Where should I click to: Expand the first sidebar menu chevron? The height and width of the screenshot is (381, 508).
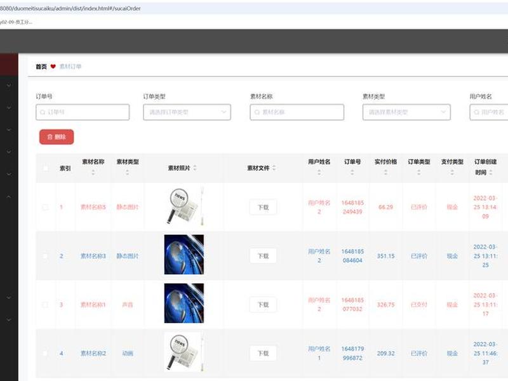click(9, 85)
